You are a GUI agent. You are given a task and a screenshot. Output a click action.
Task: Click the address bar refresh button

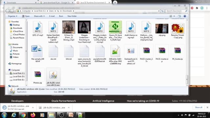pos(162,11)
